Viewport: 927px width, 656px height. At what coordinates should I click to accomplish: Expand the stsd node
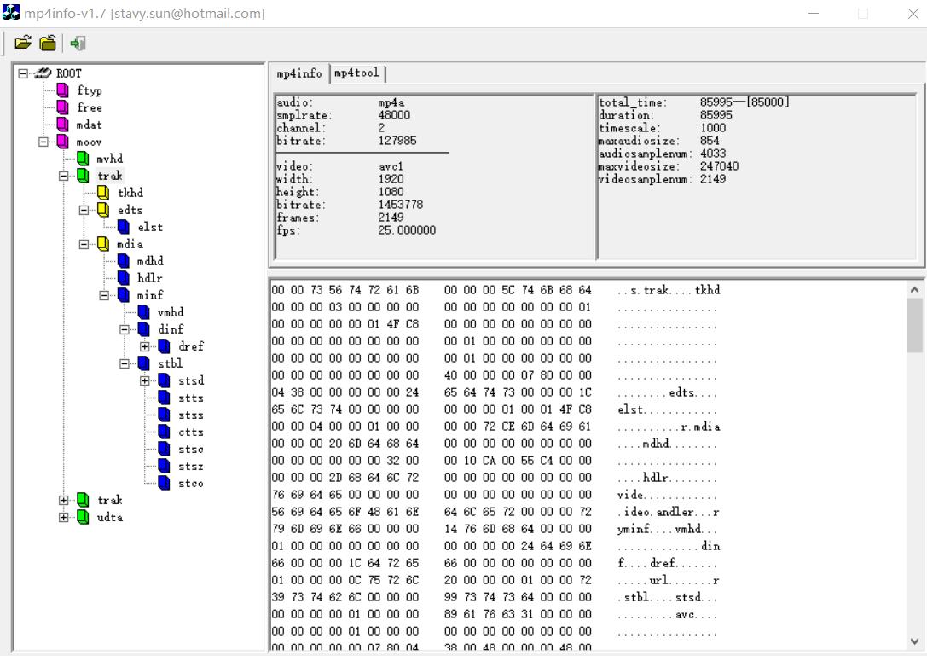click(145, 381)
